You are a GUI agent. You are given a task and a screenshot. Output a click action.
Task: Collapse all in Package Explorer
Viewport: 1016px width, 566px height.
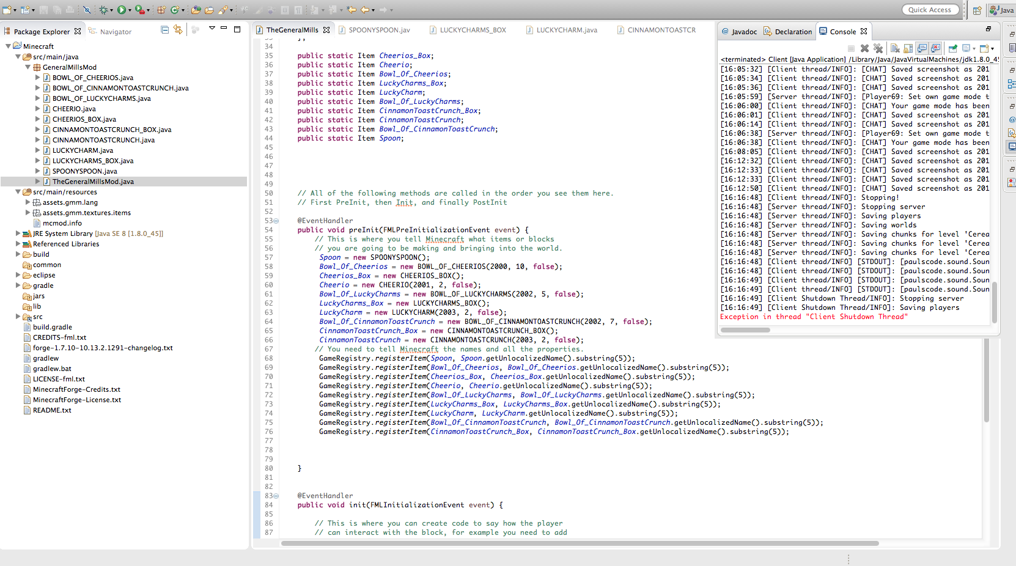click(x=164, y=29)
